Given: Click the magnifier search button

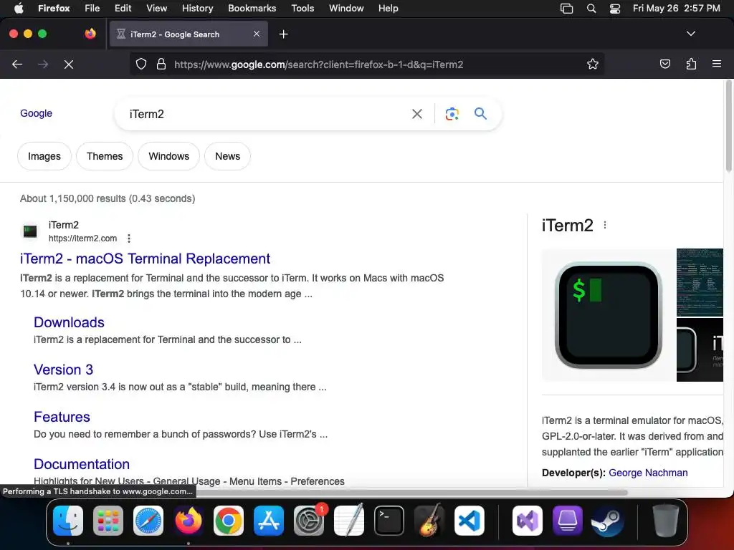Looking at the screenshot, I should pos(480,114).
